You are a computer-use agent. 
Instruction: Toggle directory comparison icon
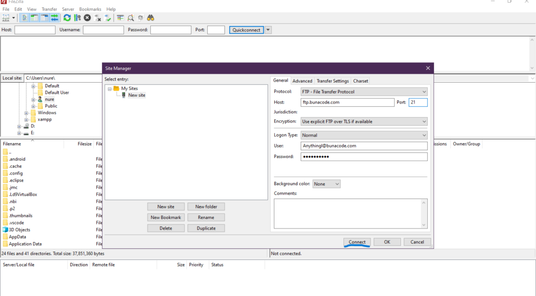pyautogui.click(x=130, y=18)
